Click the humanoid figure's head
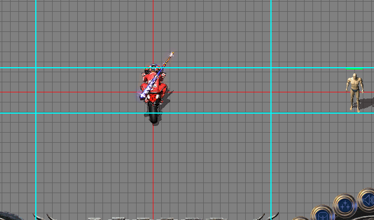374x220 pixels. pyautogui.click(x=354, y=77)
